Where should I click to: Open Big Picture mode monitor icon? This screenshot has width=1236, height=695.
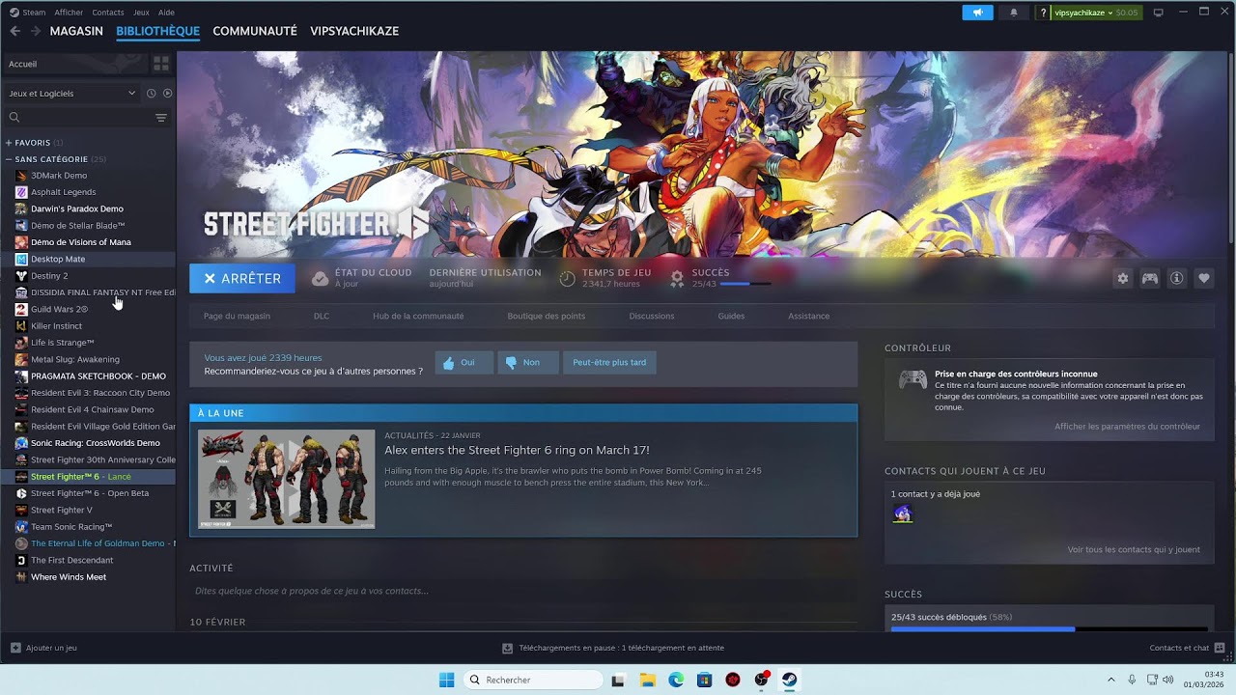[x=1159, y=13]
